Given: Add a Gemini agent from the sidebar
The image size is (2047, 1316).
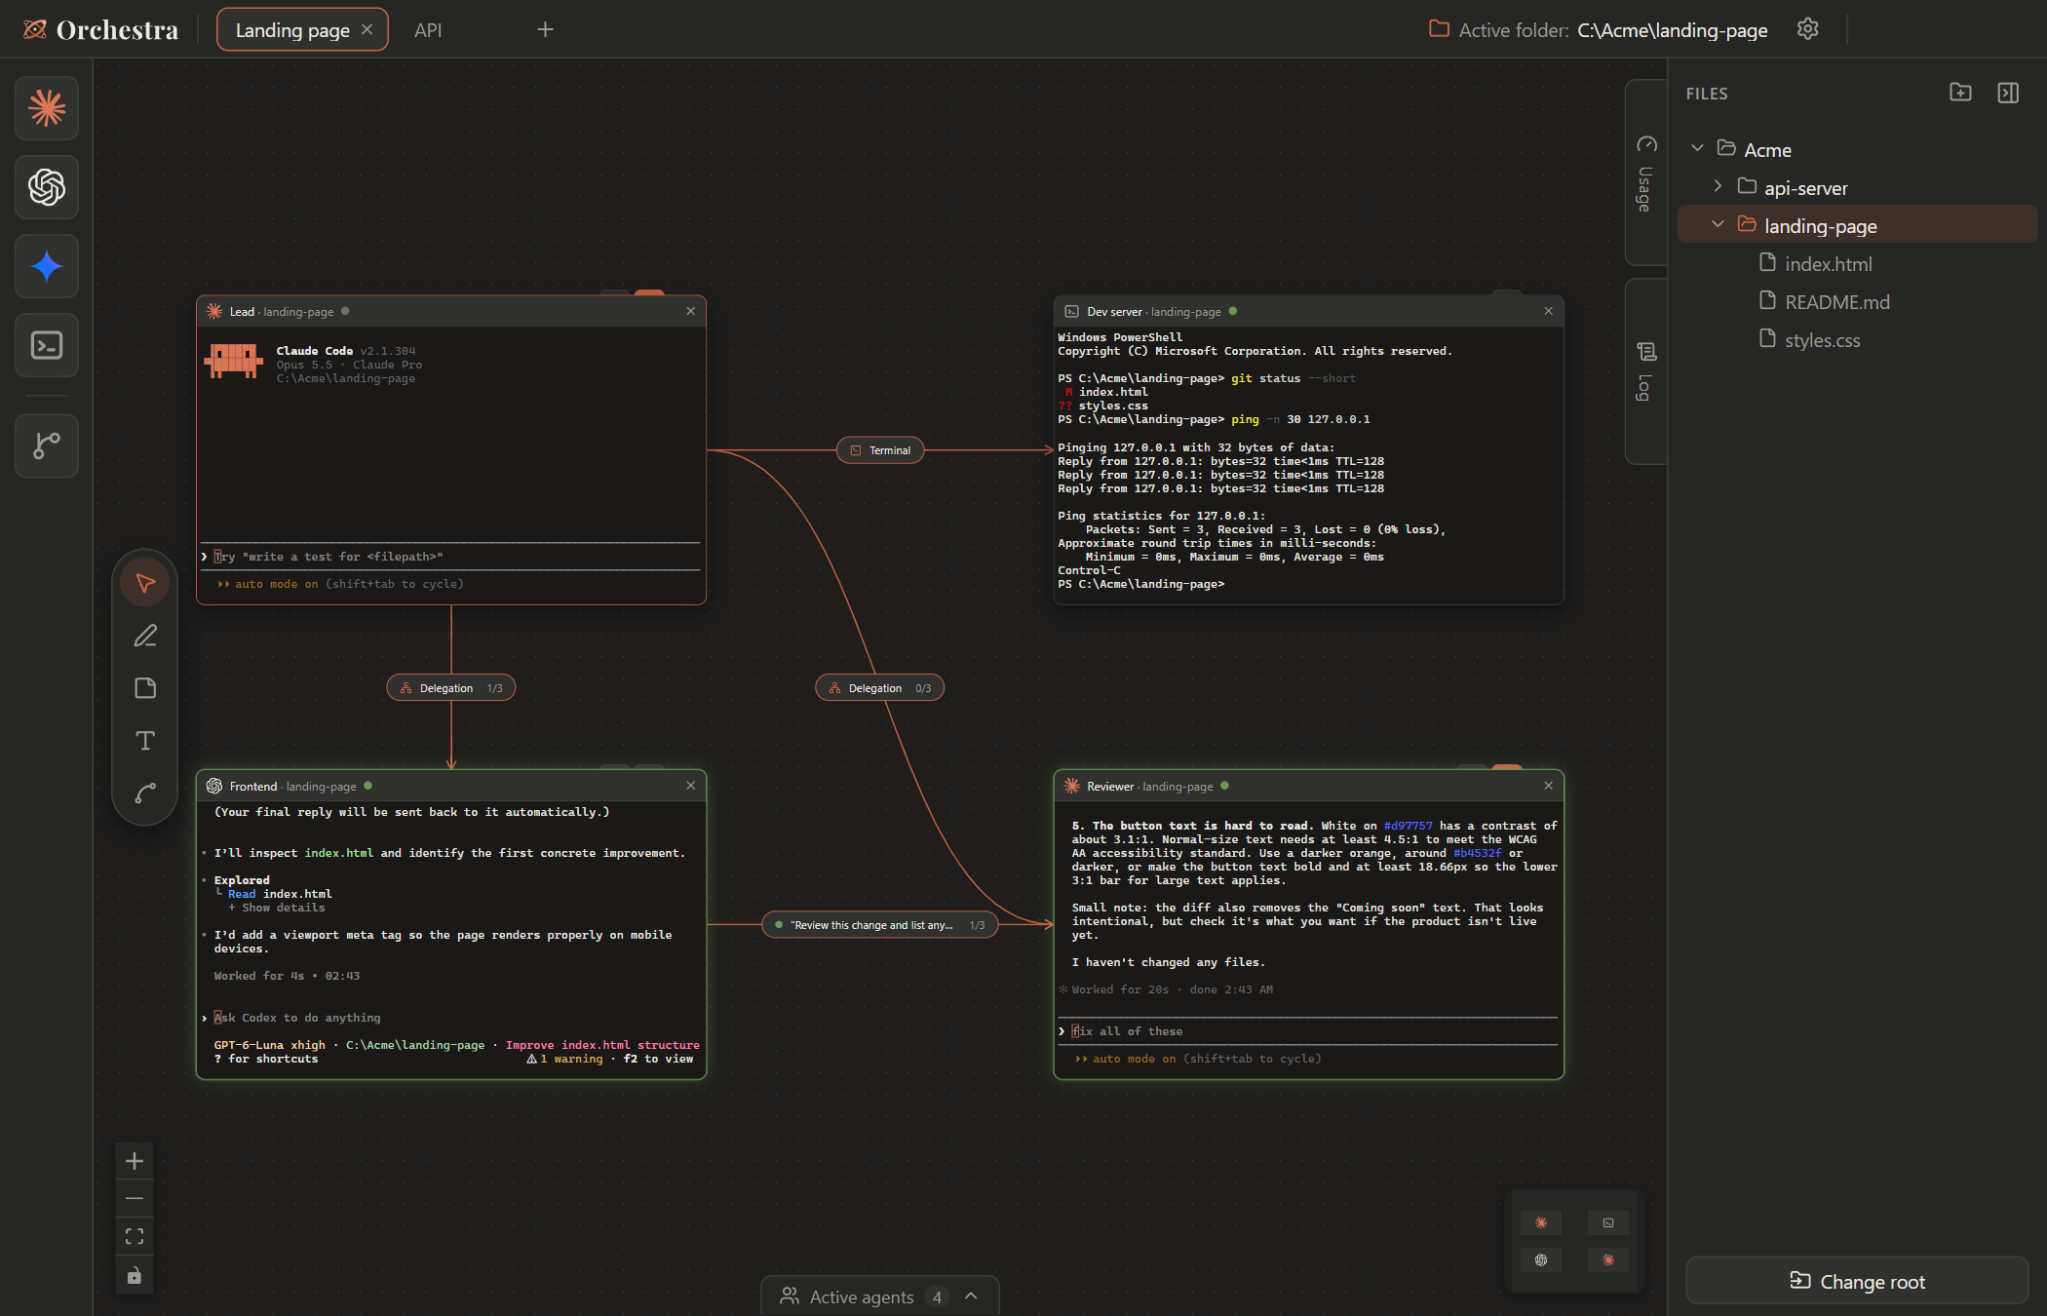Looking at the screenshot, I should tap(47, 266).
